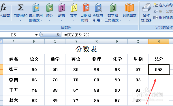
Task: Select the total cell showing 558
Action: point(159,70)
